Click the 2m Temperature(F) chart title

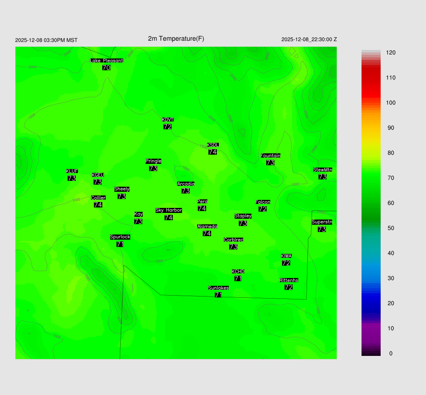point(176,39)
